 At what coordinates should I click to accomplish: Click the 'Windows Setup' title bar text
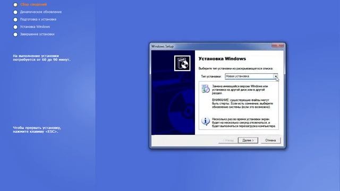tap(163, 46)
